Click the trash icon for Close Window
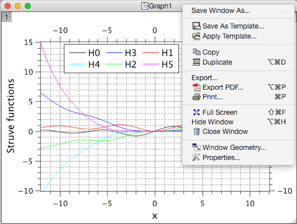This screenshot has height=224, width=297. pyautogui.click(x=196, y=131)
